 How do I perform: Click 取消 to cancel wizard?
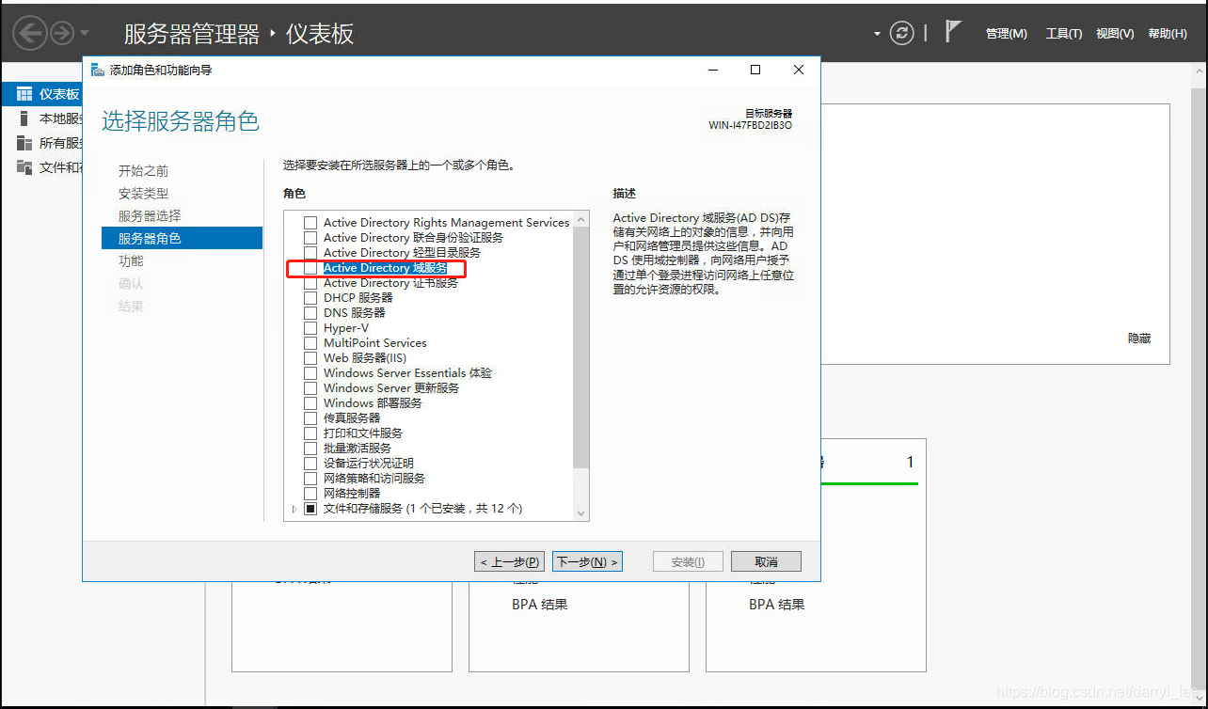click(x=767, y=561)
